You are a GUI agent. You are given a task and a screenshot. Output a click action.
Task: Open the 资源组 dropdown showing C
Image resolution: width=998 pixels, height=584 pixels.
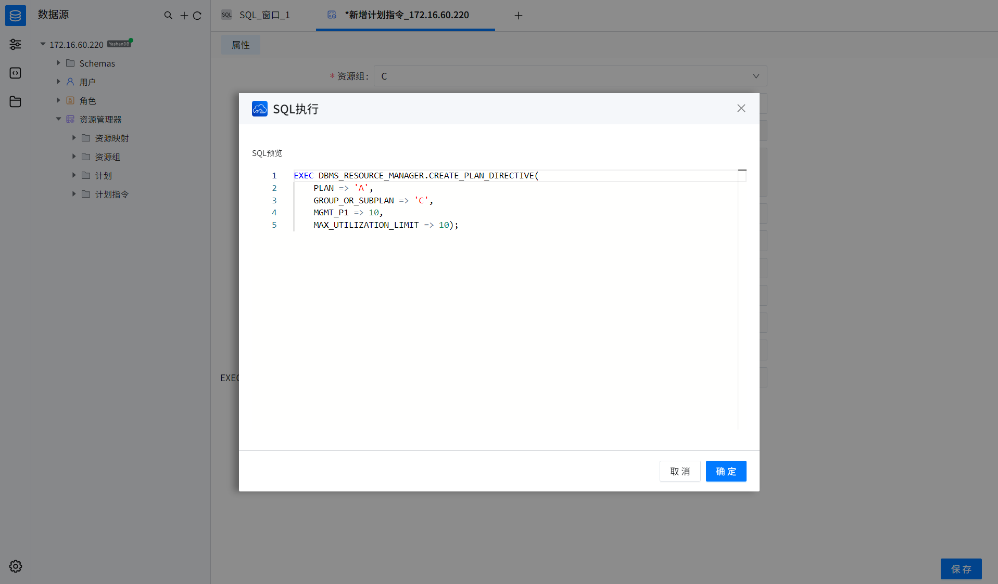[570, 76]
